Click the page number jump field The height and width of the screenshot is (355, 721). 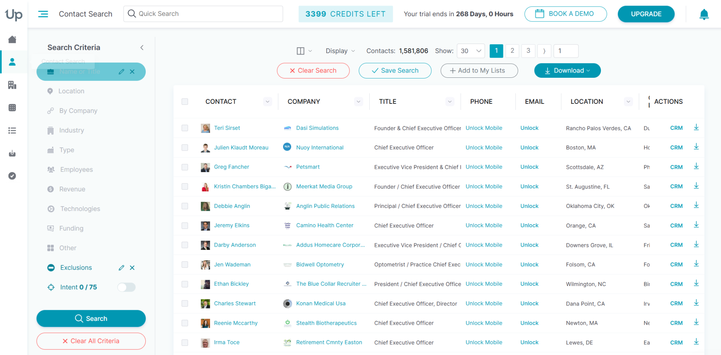[x=566, y=51]
